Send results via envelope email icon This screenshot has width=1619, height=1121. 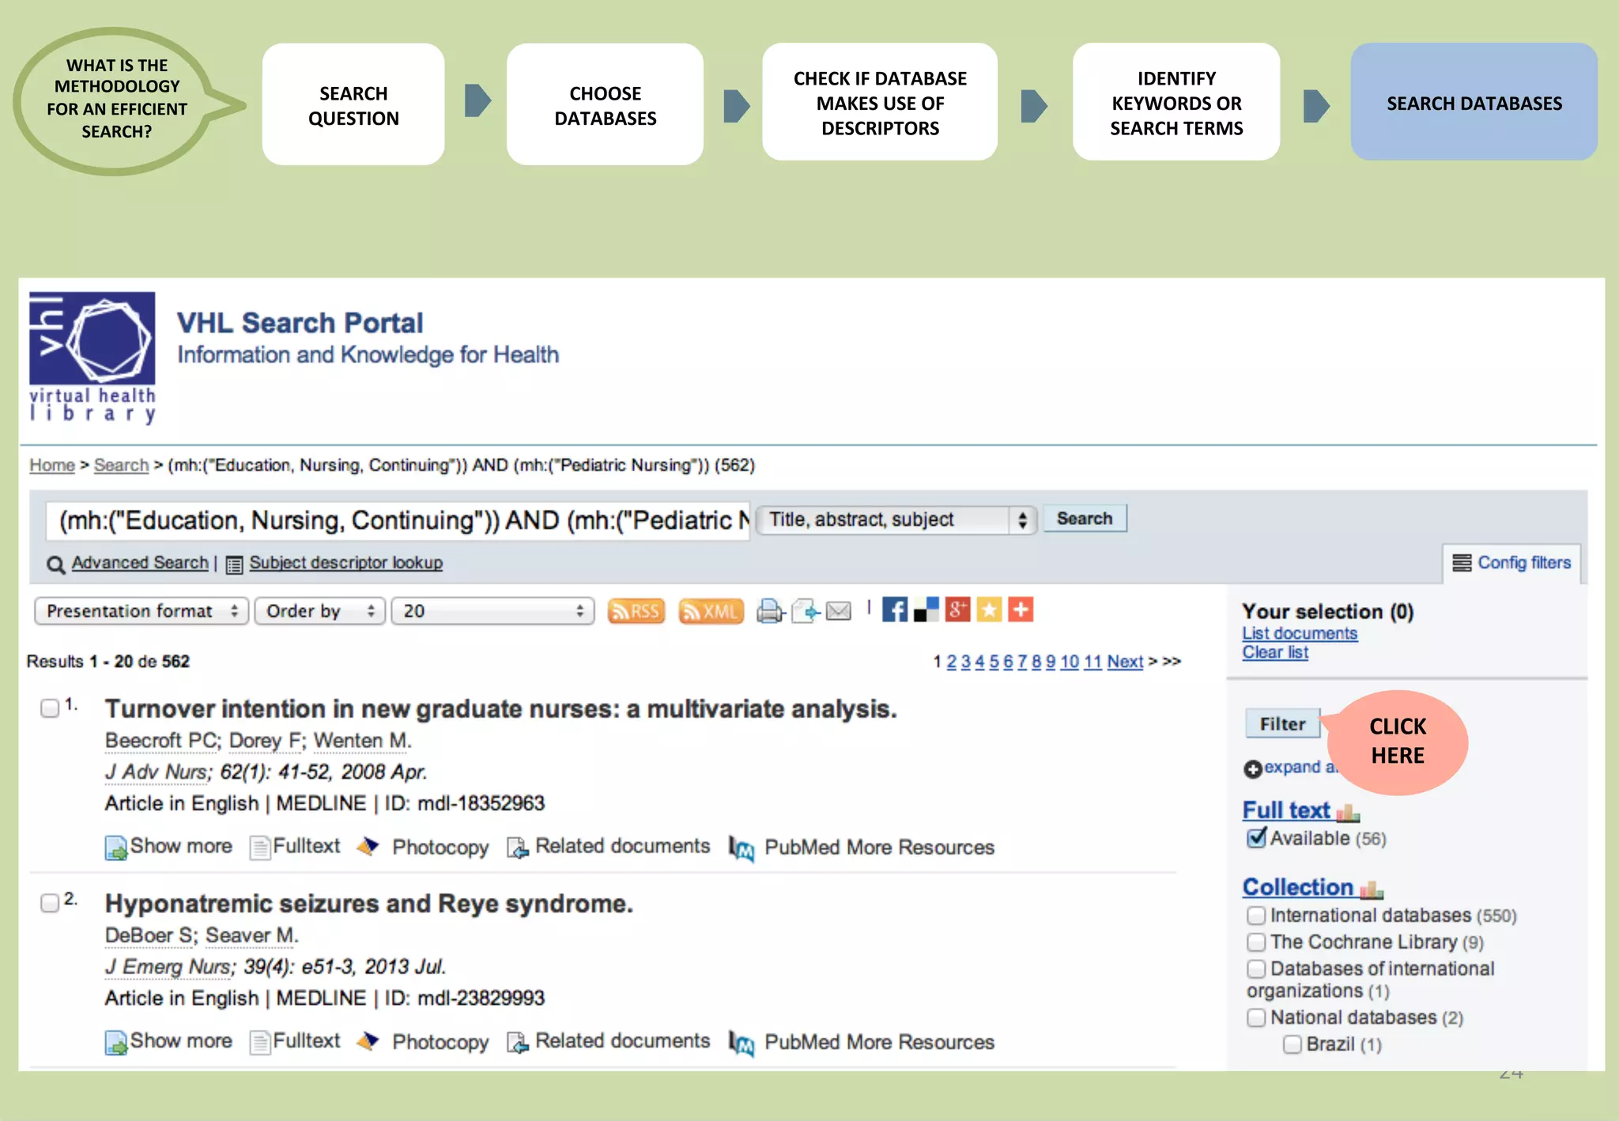839,611
